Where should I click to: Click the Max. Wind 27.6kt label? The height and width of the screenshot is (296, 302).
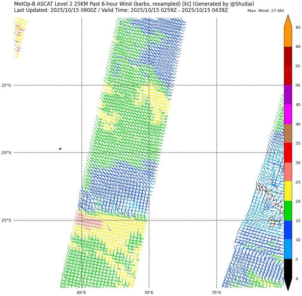coord(265,11)
